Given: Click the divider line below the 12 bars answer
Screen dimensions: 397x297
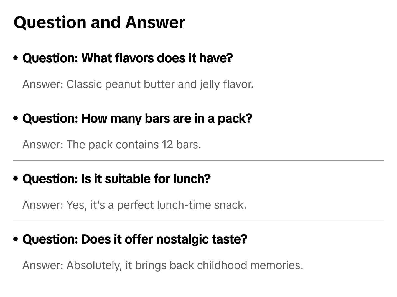Looking at the screenshot, I should (198, 160).
